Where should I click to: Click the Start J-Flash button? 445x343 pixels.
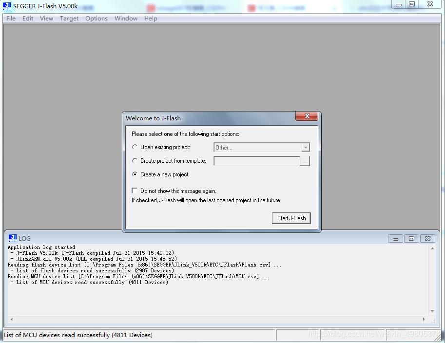click(291, 218)
